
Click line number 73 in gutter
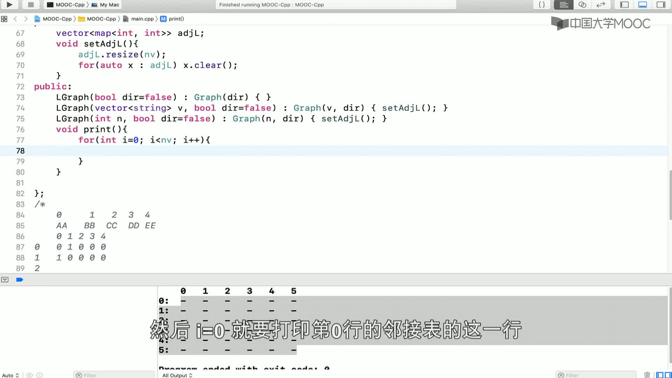click(x=20, y=98)
